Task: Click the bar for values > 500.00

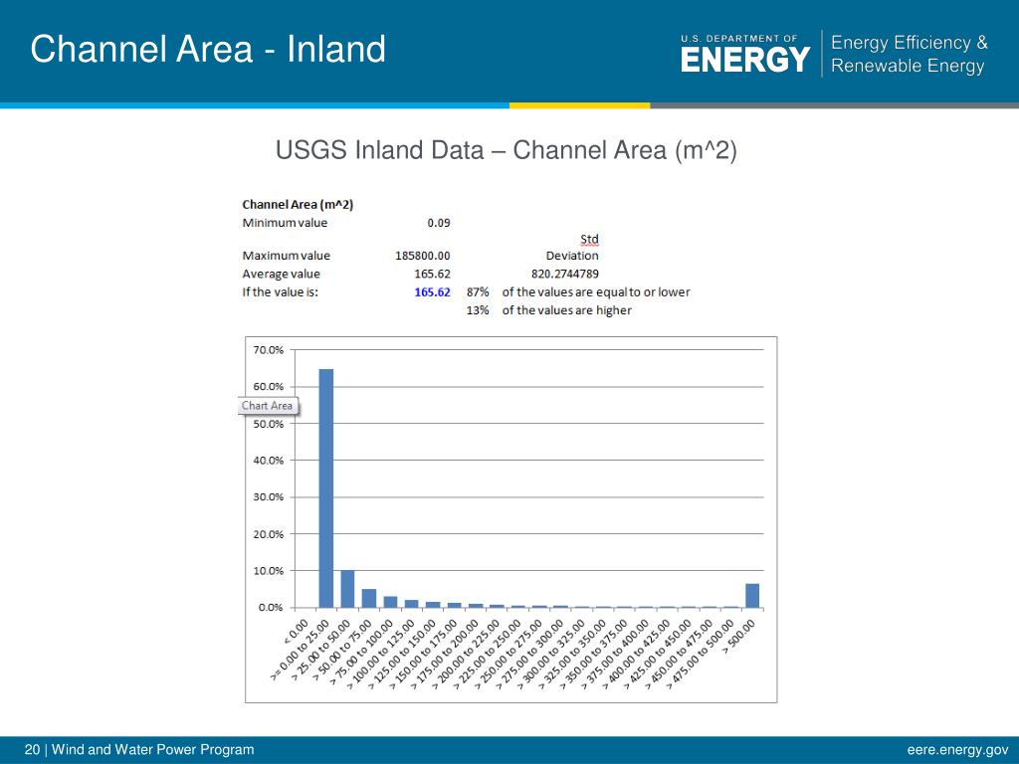Action: click(752, 596)
